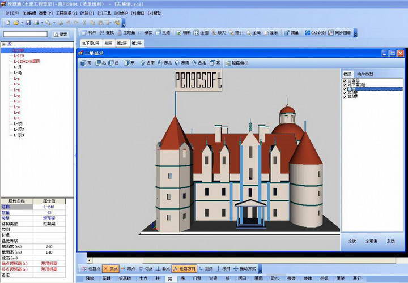Toggle the 交点 intersection snap button
This screenshot has width=408, height=283.
point(110,268)
